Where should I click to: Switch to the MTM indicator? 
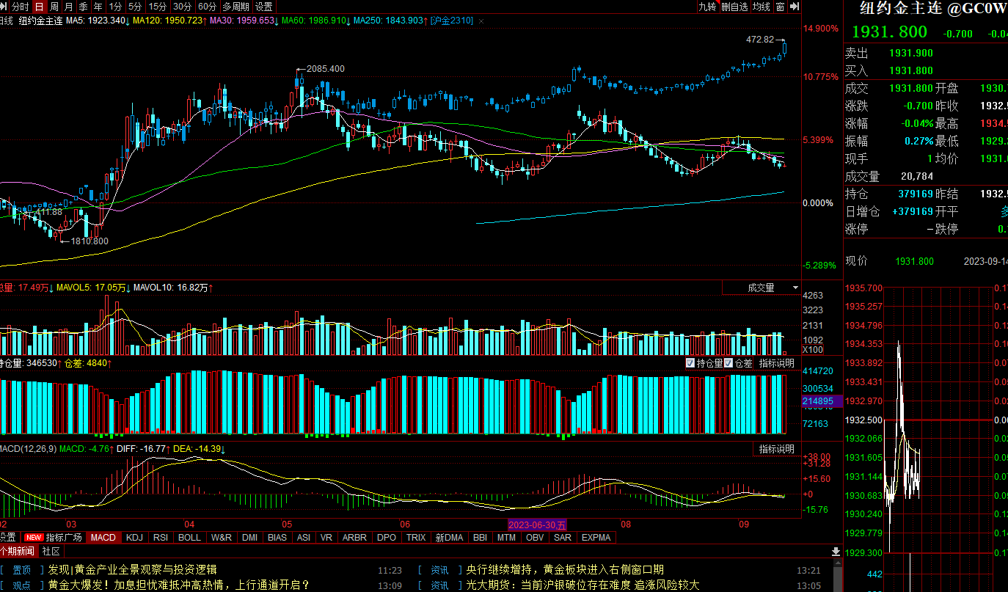coord(506,537)
